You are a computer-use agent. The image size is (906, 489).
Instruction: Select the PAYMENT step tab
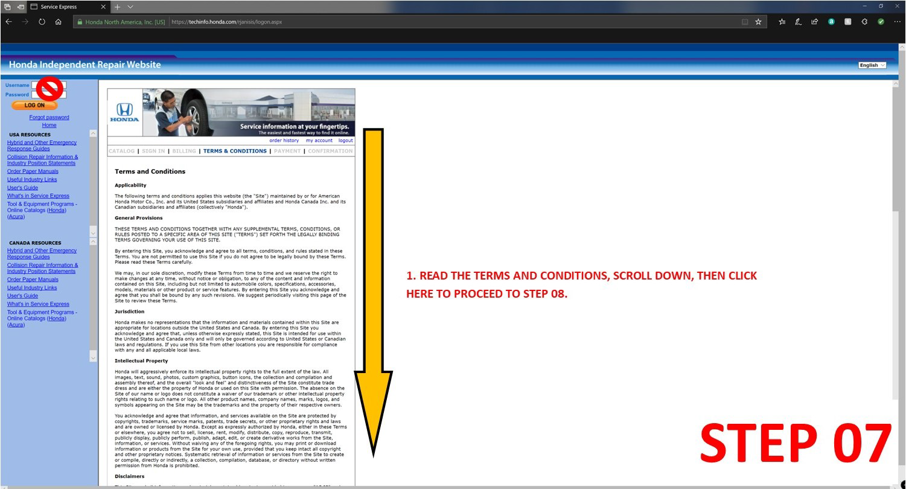click(x=287, y=151)
